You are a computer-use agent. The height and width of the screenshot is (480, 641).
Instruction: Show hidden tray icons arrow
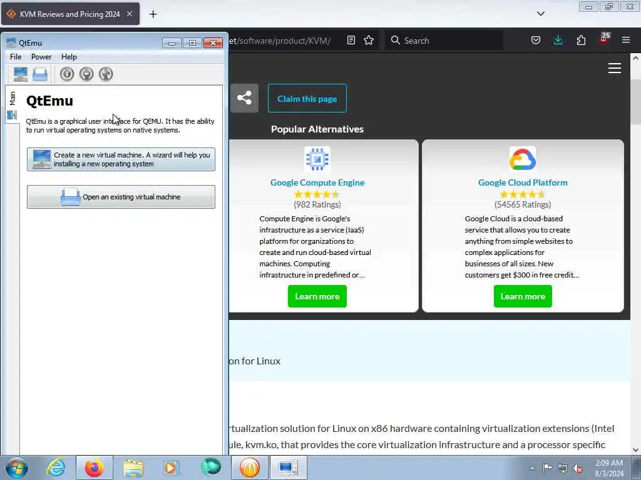(532, 468)
